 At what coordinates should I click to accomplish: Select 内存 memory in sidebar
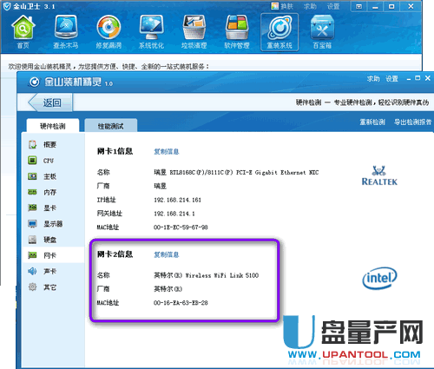[54, 192]
